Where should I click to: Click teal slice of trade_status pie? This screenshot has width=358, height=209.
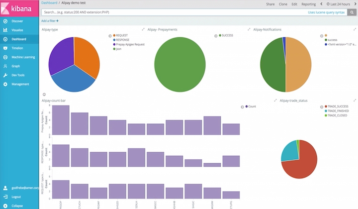click(290, 151)
